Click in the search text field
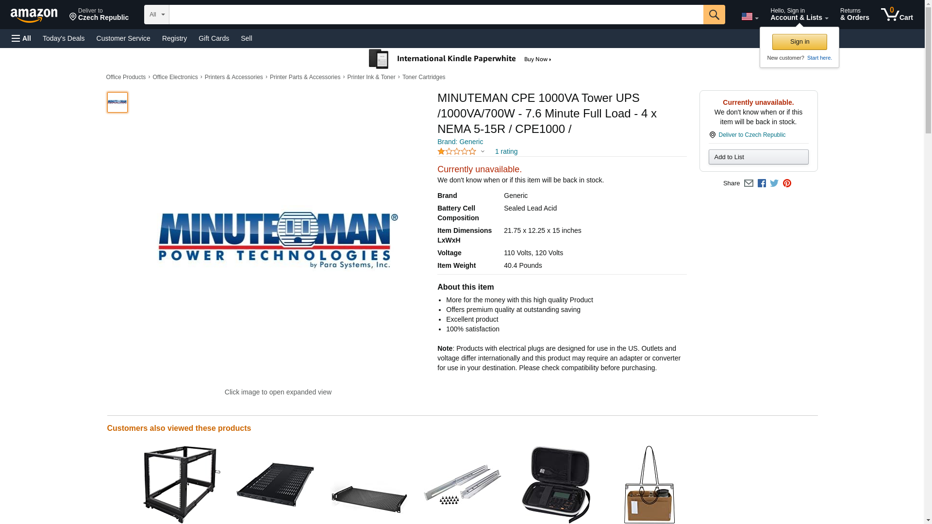The width and height of the screenshot is (932, 524). [436, 15]
